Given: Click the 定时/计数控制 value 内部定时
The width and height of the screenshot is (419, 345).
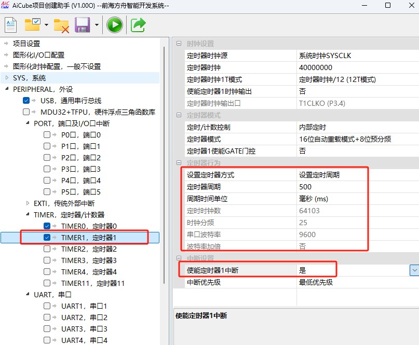Looking at the screenshot, I should point(358,127).
